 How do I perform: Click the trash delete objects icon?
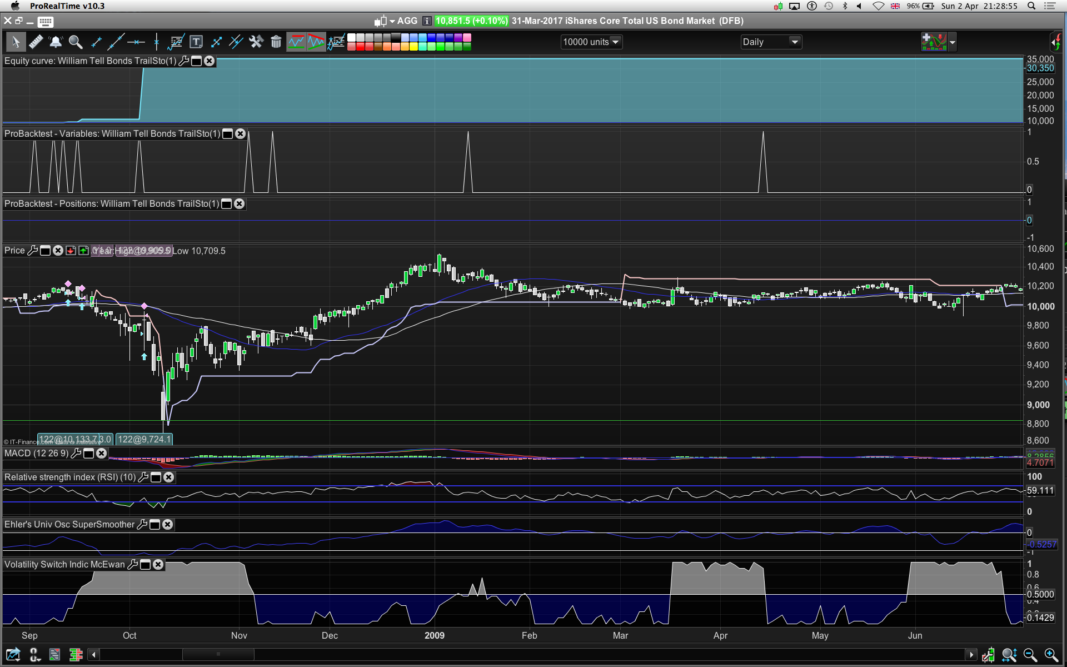[x=276, y=42]
